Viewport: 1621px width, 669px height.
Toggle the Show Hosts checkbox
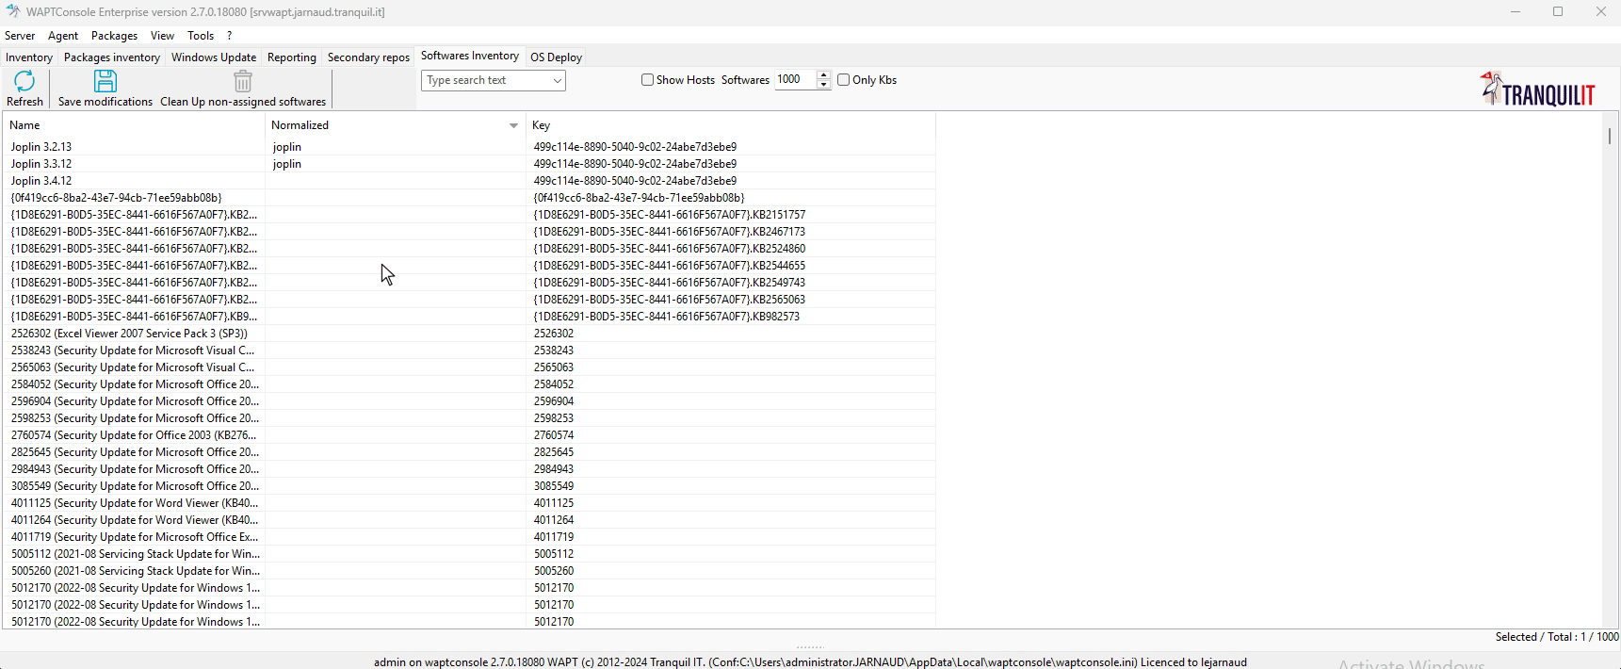tap(647, 80)
